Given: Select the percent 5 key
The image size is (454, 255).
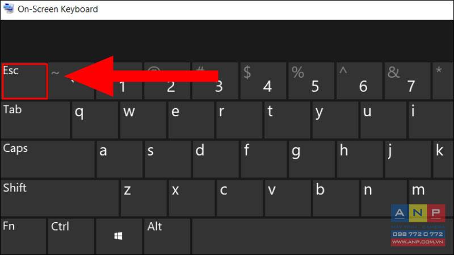Looking at the screenshot, I should point(311,81).
